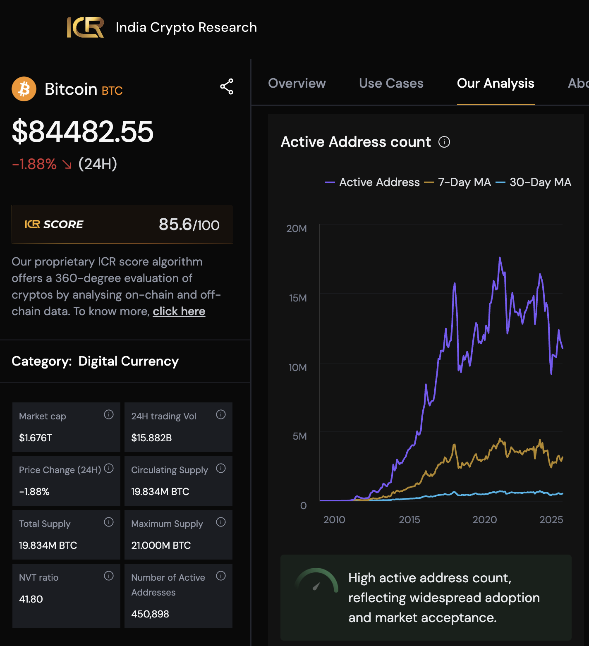Open the Active Address count info icon
Image resolution: width=589 pixels, height=646 pixels.
(x=444, y=142)
